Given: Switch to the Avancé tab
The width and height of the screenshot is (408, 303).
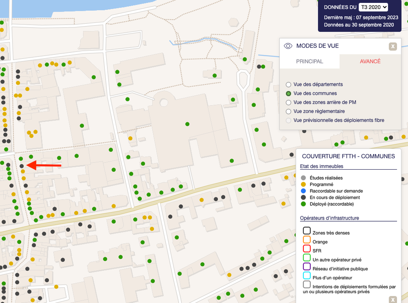Looking at the screenshot, I should pos(370,61).
